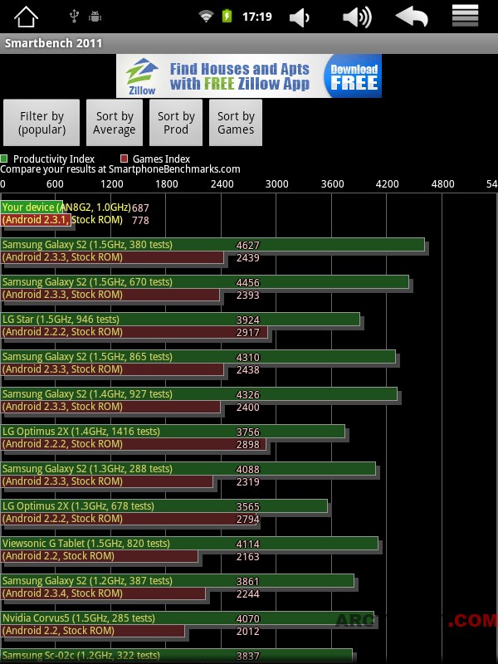
Task: Click the Your device games score 778
Action: tap(140, 221)
